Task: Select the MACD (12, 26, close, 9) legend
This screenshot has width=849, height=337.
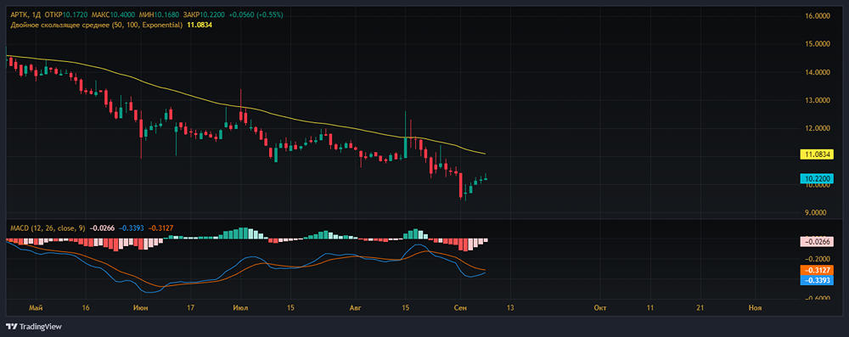Action: point(47,228)
